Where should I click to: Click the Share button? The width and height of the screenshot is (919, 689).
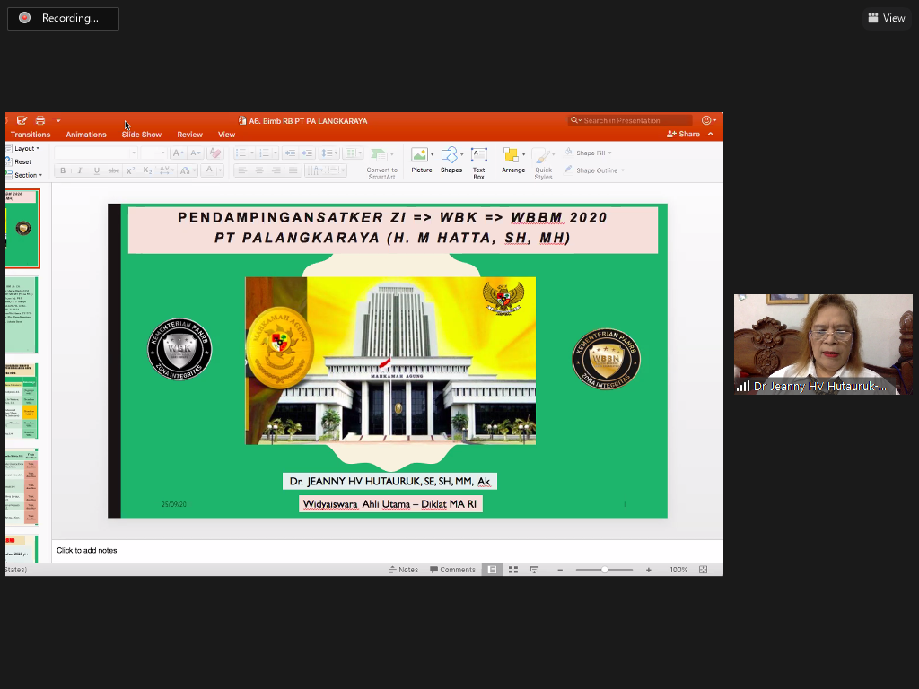684,134
